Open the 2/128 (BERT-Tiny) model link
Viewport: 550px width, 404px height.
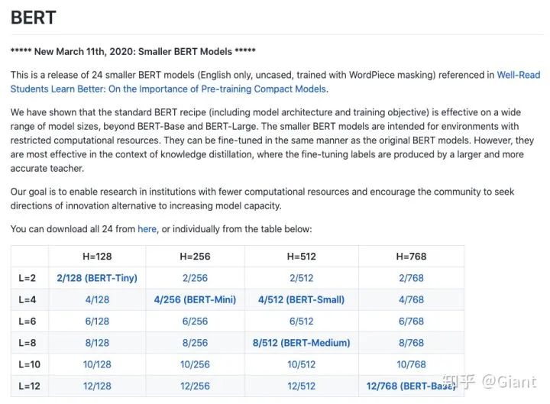[x=97, y=278]
